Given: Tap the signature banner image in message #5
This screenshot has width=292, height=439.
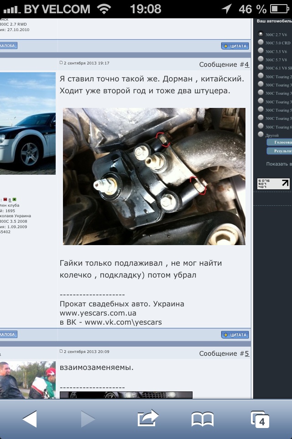Looking at the screenshot, I should tap(126, 395).
